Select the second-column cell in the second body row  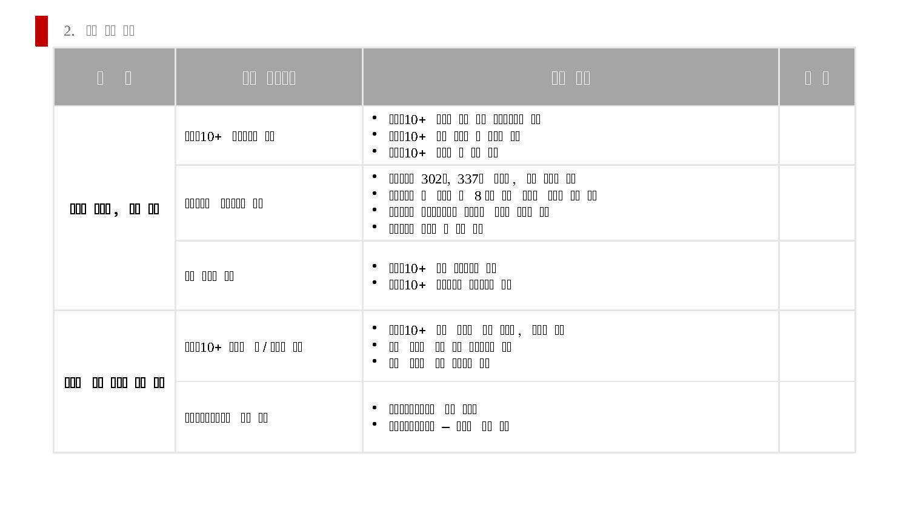tap(269, 203)
